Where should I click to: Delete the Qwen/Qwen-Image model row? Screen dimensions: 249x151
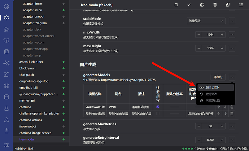(x=232, y=107)
